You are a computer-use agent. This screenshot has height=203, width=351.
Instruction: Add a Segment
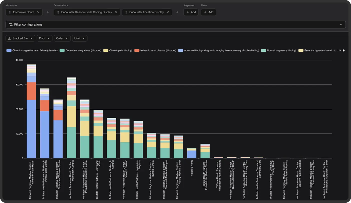pos(191,12)
